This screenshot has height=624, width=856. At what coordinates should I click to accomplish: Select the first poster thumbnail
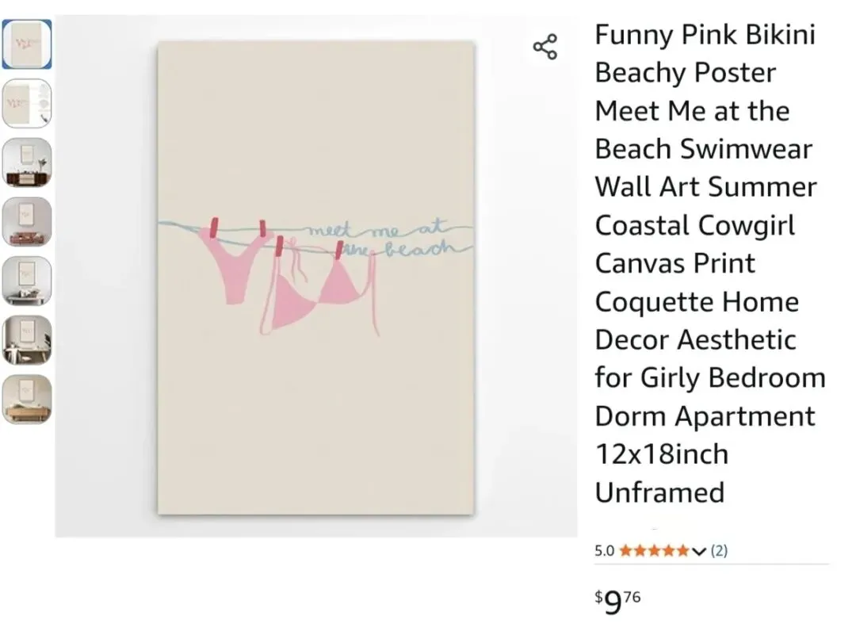pyautogui.click(x=27, y=44)
